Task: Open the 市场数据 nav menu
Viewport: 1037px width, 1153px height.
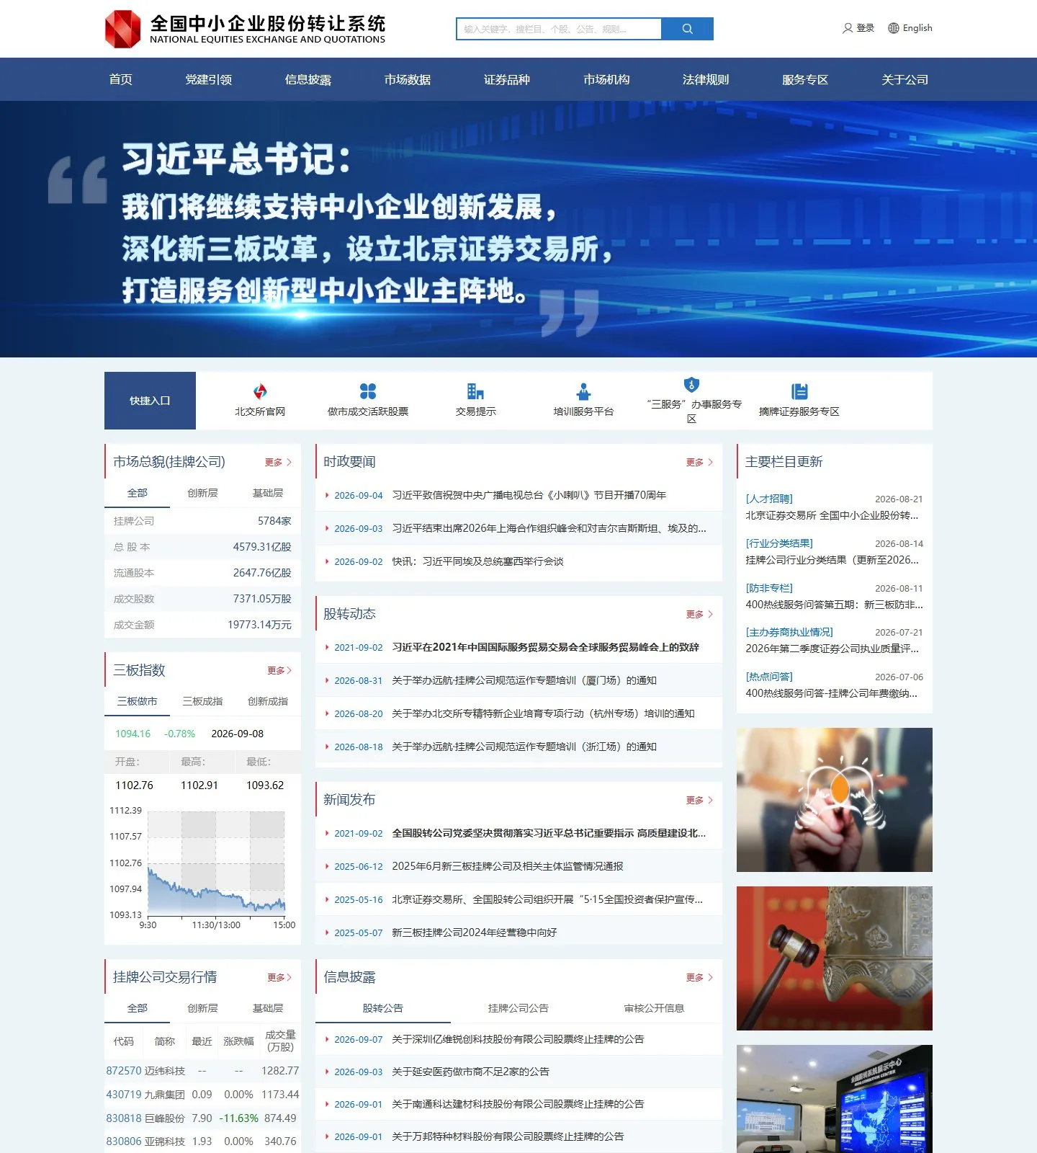Action: 408,79
